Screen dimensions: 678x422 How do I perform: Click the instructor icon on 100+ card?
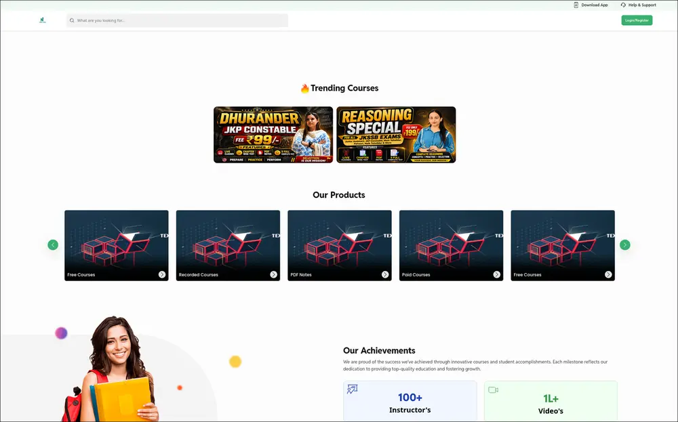click(x=353, y=389)
